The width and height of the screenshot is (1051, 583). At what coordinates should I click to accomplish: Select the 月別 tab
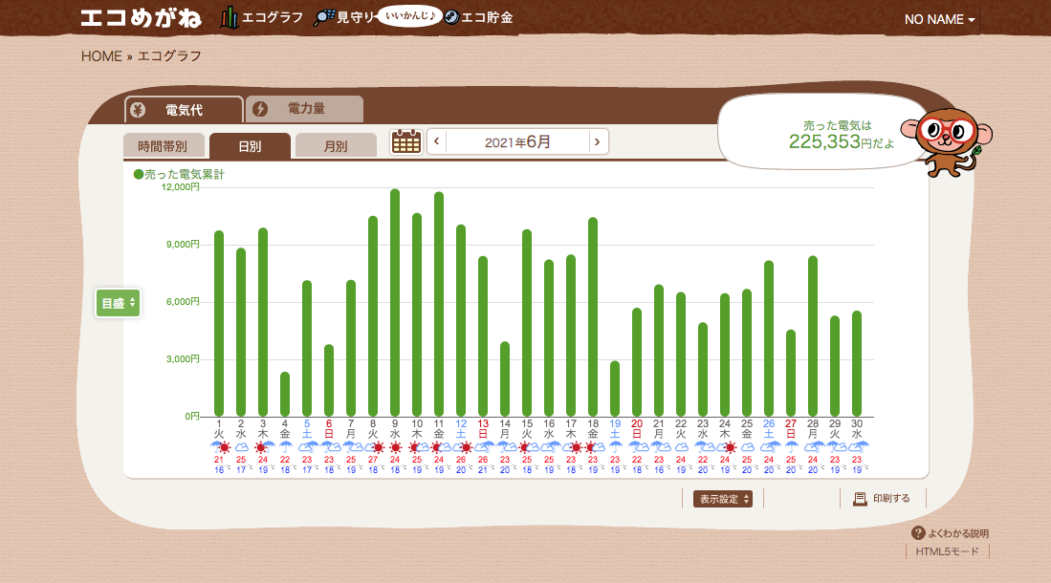(x=336, y=145)
